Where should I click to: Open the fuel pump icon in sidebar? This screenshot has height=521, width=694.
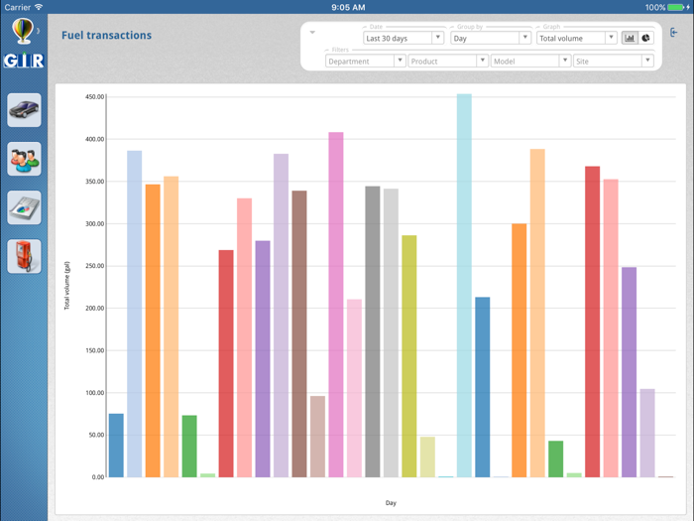[x=25, y=256]
